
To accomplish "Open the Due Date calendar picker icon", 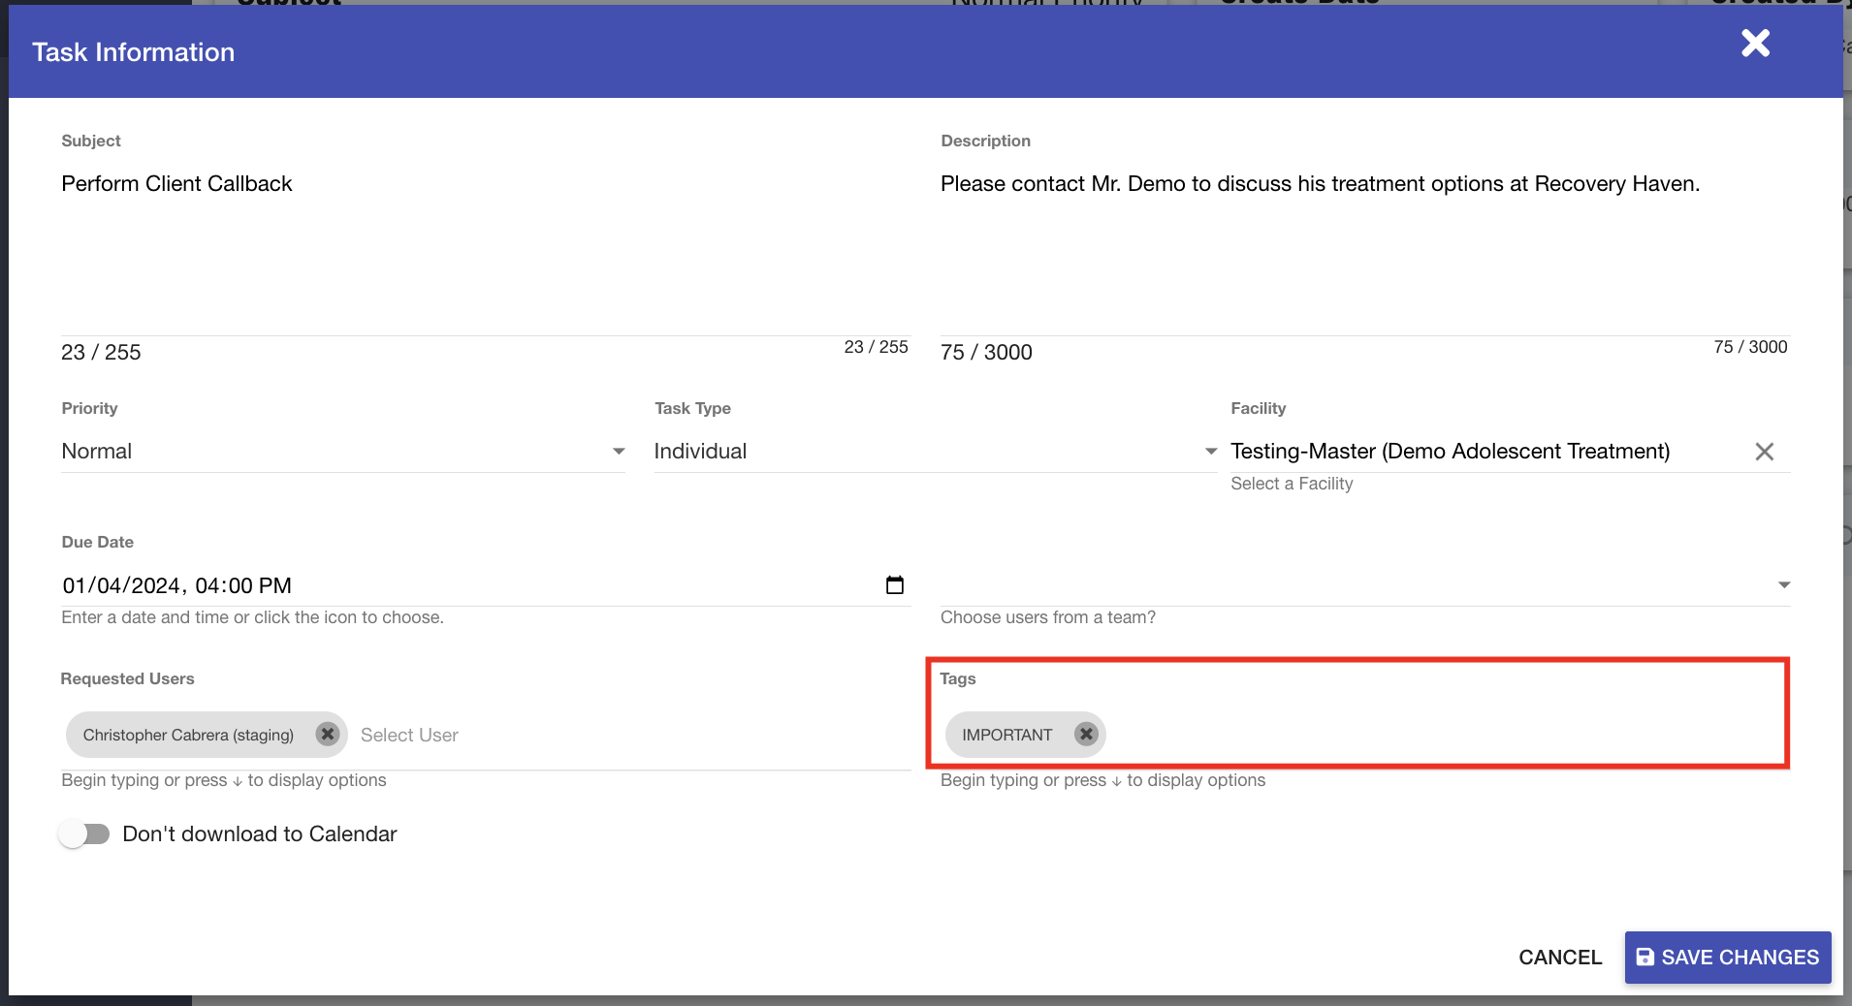I will click(x=894, y=585).
